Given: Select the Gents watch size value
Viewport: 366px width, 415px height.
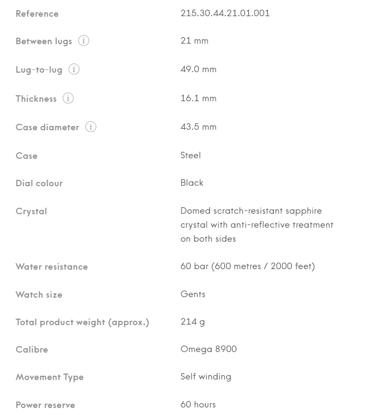Looking at the screenshot, I should point(192,294).
